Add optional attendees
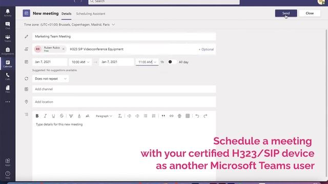 (206, 50)
